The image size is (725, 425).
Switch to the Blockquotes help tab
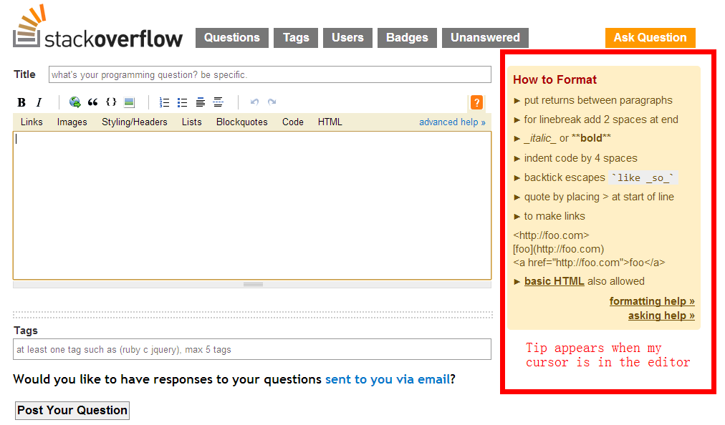tap(241, 122)
